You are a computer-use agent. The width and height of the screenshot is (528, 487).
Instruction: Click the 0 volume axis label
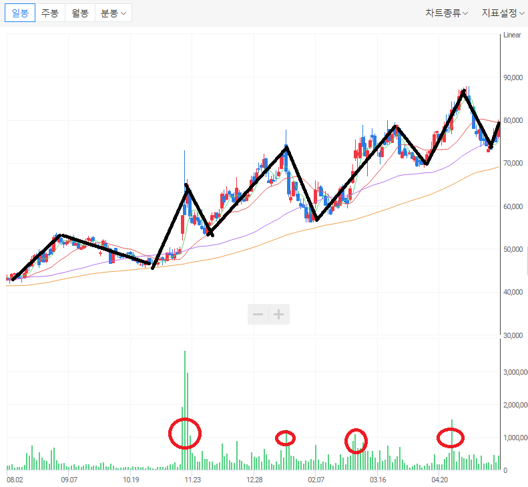click(x=505, y=470)
